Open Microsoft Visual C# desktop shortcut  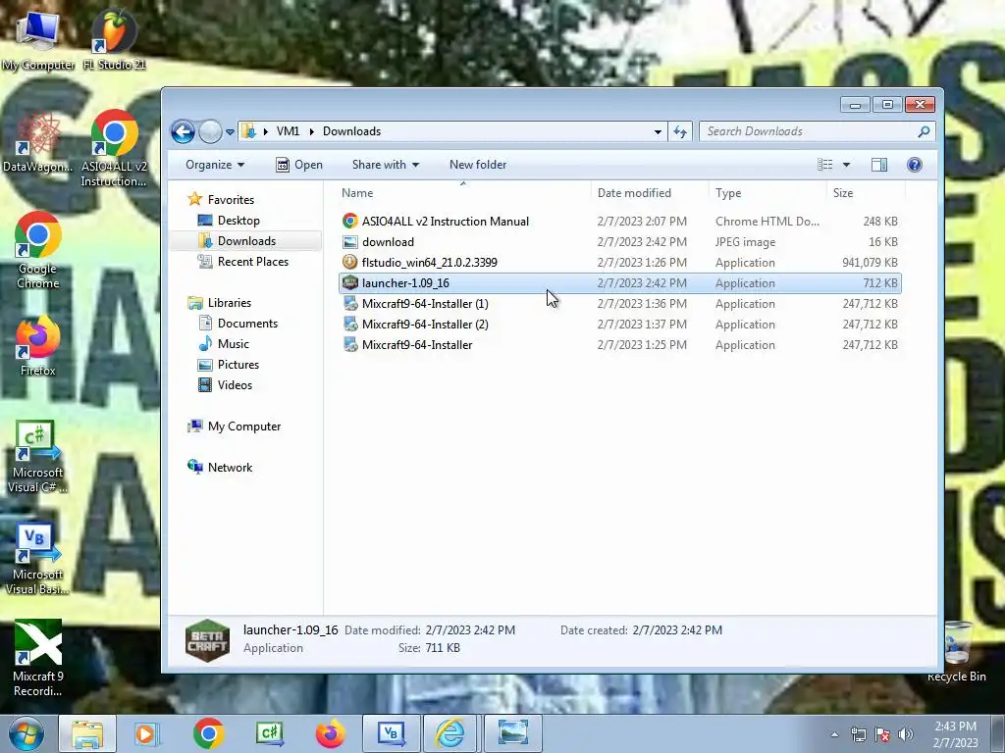click(x=38, y=457)
